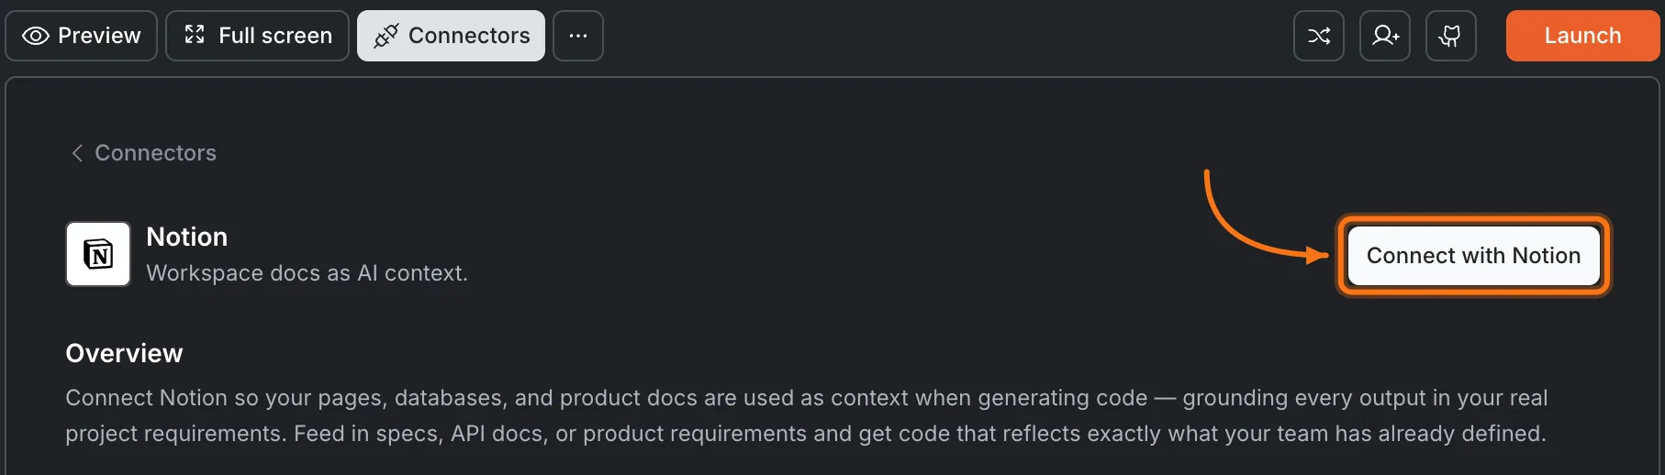Viewport: 1665px width, 475px height.
Task: Click the back chevron beside Connectors
Action: point(77,153)
